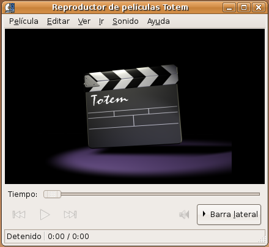Click the Totem app icon in title bar
Screen dimensions: 269x247
click(10, 8)
